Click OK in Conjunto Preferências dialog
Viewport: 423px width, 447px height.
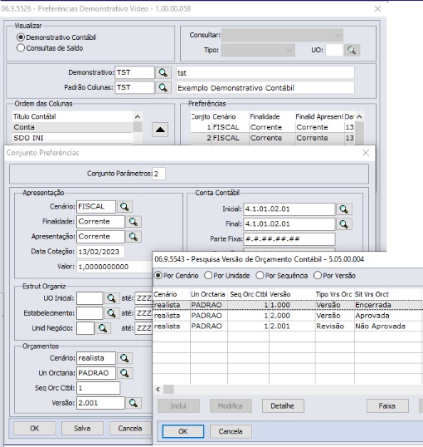tap(35, 429)
